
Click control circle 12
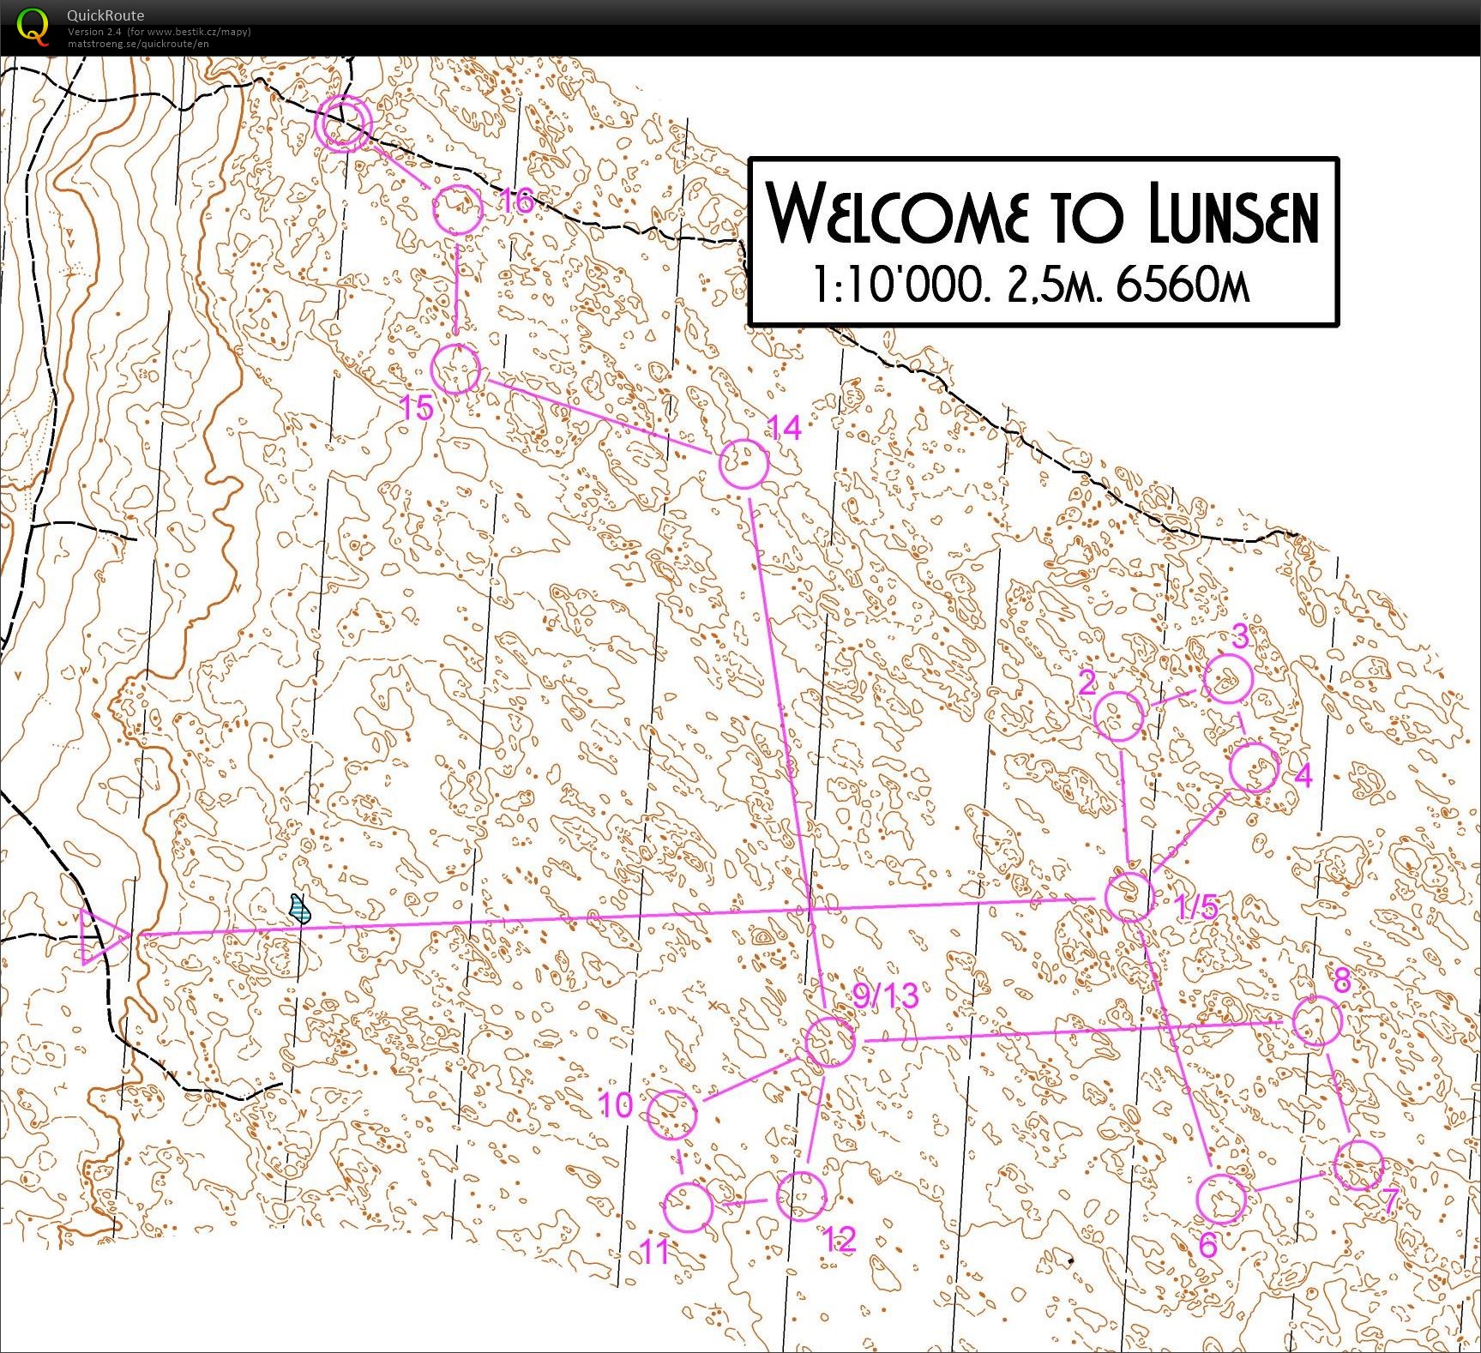[801, 1196]
